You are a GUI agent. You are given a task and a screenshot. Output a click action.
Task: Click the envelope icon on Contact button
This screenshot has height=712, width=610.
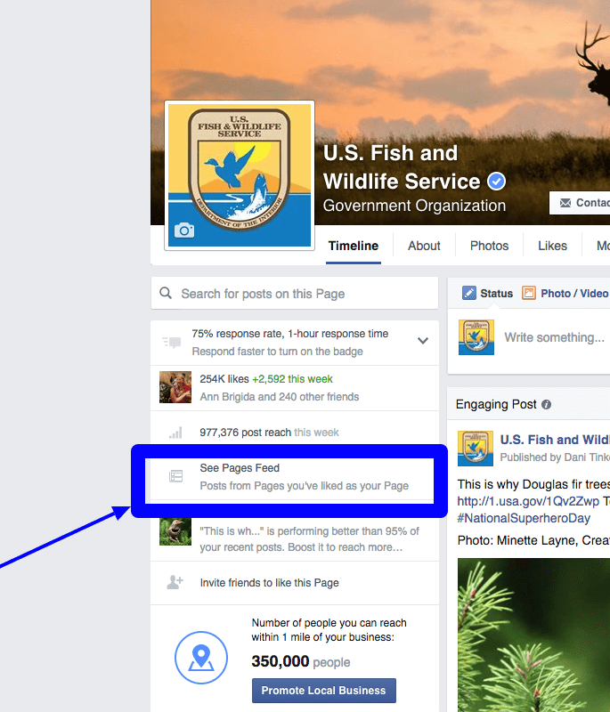tap(565, 203)
